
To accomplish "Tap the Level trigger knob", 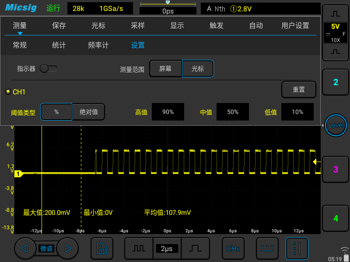I will [336, 125].
